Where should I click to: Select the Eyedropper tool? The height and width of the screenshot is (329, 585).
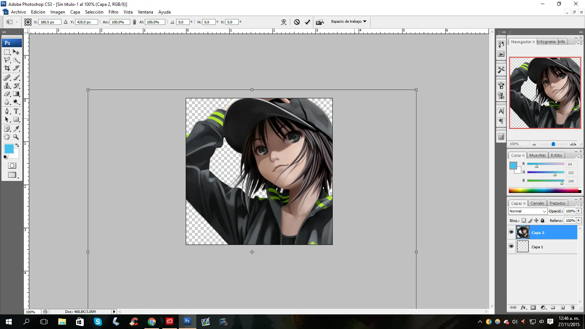point(16,129)
